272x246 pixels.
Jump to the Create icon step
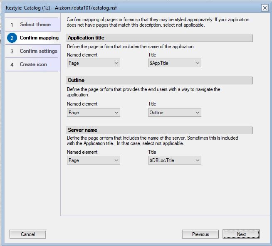(x=33, y=64)
